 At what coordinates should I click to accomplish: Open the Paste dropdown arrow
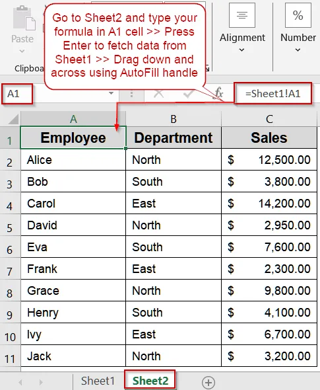point(22,51)
